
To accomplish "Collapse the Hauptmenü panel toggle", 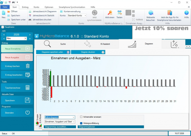I will coord(3,27).
